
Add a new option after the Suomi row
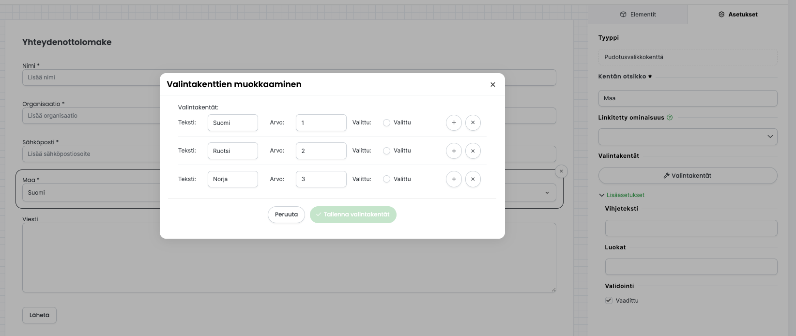(454, 122)
